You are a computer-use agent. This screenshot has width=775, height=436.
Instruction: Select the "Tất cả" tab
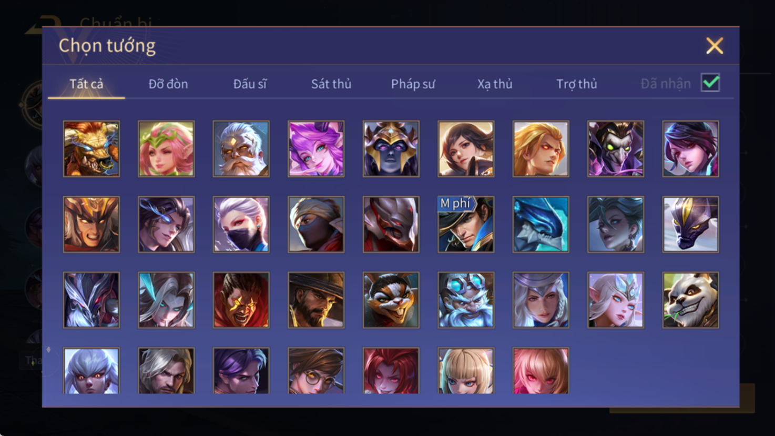[x=87, y=84]
